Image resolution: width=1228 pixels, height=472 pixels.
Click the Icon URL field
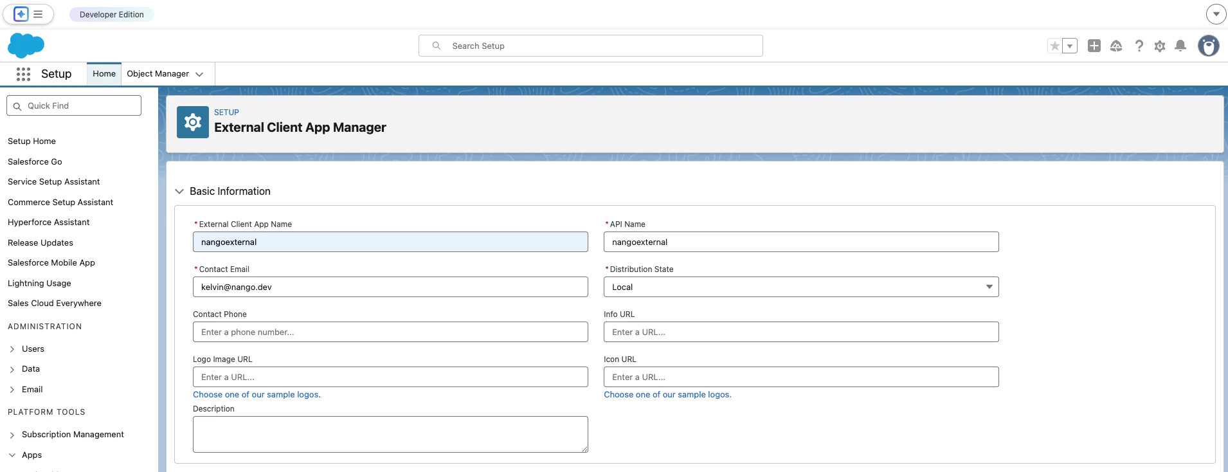point(801,377)
